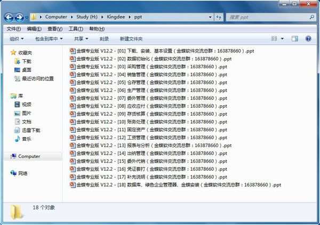
Task: Open the view options dropdown arrow
Action: (282, 39)
